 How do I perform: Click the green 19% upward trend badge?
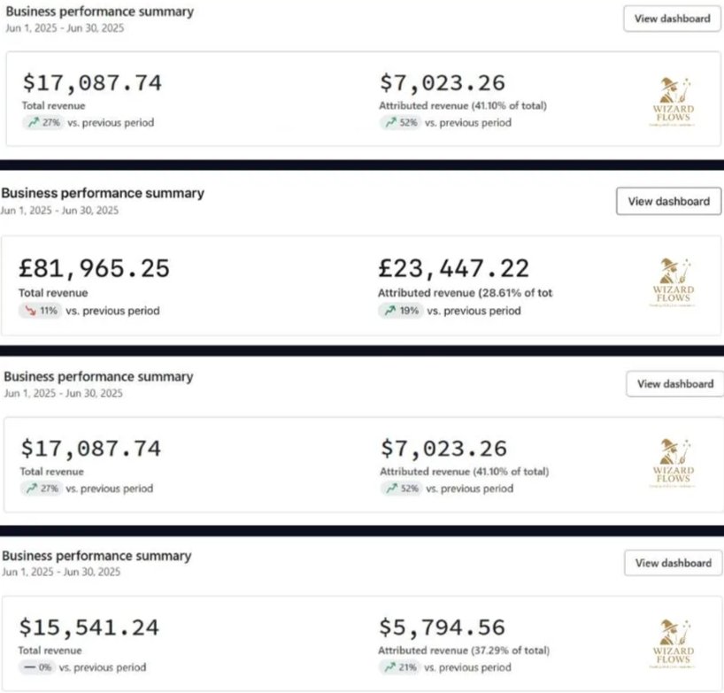(400, 311)
